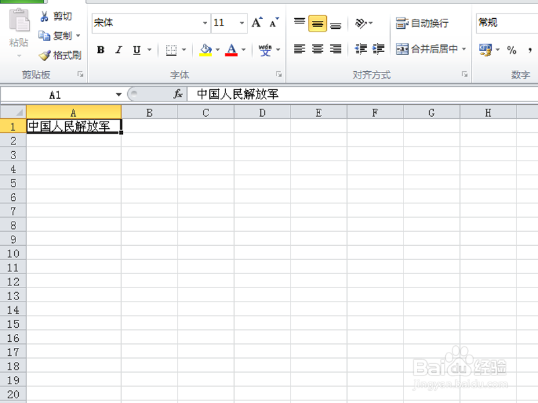
Task: Click the text orientation icon
Action: [x=360, y=23]
